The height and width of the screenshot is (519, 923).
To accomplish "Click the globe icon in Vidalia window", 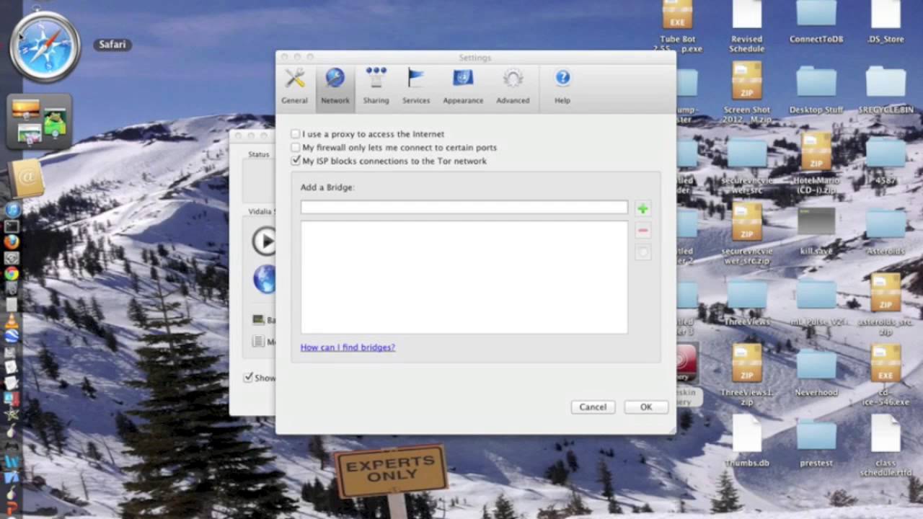I will (x=265, y=279).
